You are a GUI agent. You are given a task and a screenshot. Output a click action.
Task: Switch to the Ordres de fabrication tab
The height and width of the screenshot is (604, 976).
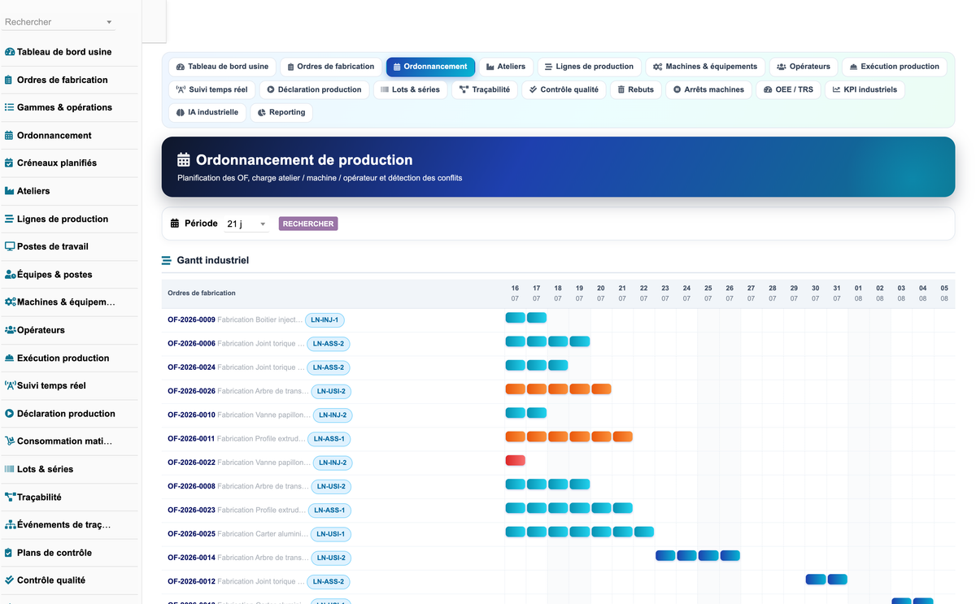click(x=331, y=67)
